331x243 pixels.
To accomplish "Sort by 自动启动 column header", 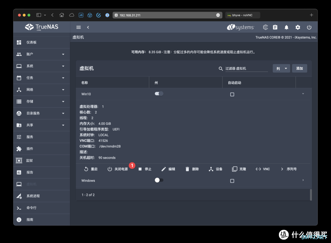I will 234,83.
